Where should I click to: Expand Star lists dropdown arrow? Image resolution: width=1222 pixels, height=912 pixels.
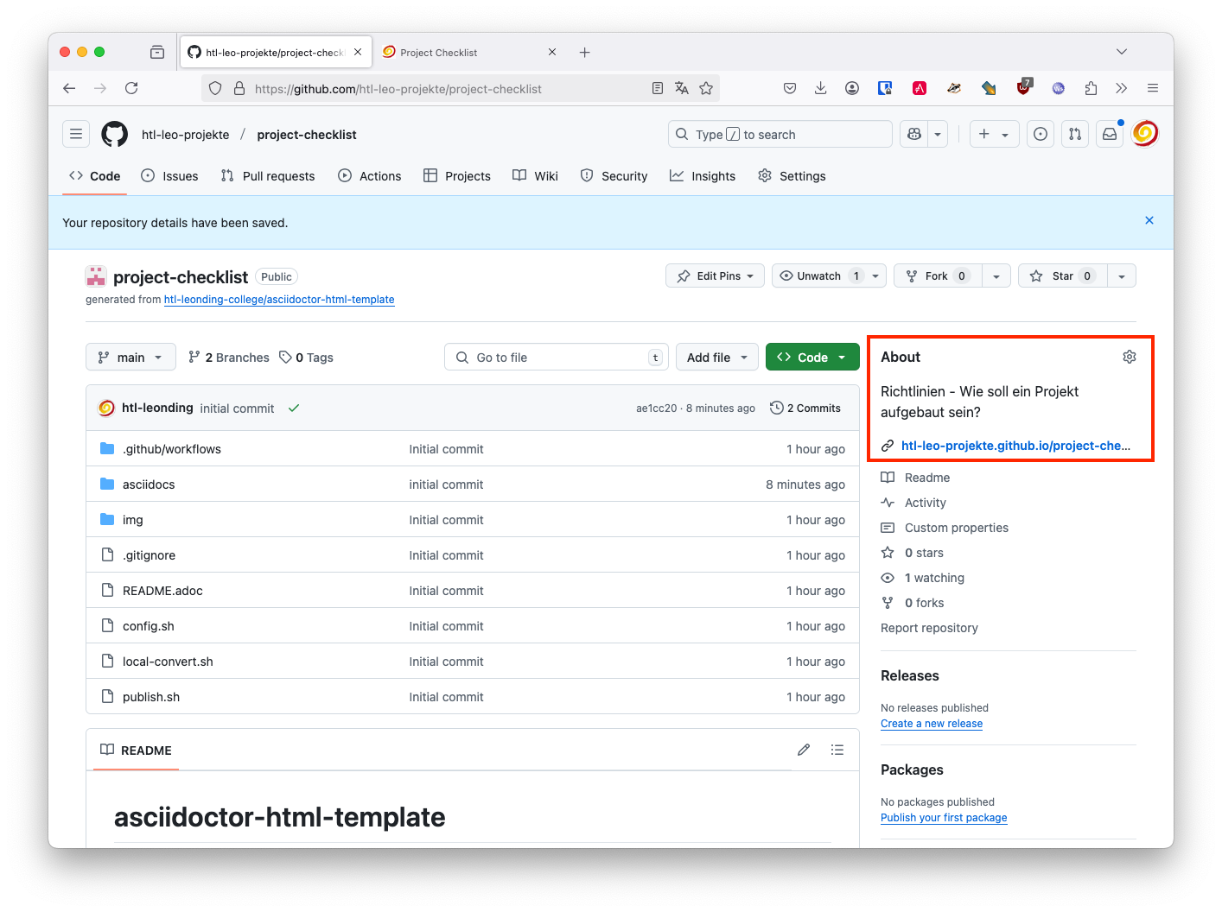pyautogui.click(x=1122, y=275)
